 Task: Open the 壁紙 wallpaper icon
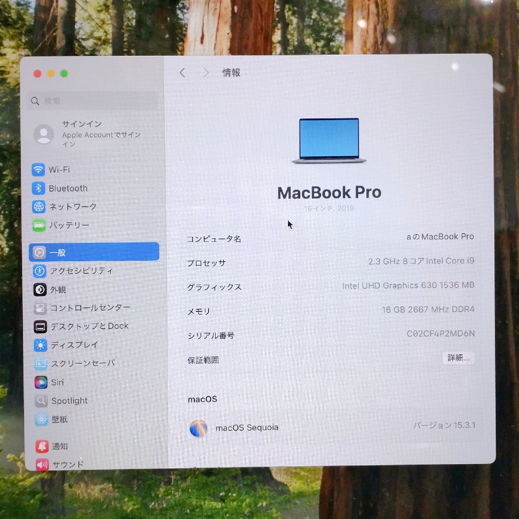pos(41,419)
